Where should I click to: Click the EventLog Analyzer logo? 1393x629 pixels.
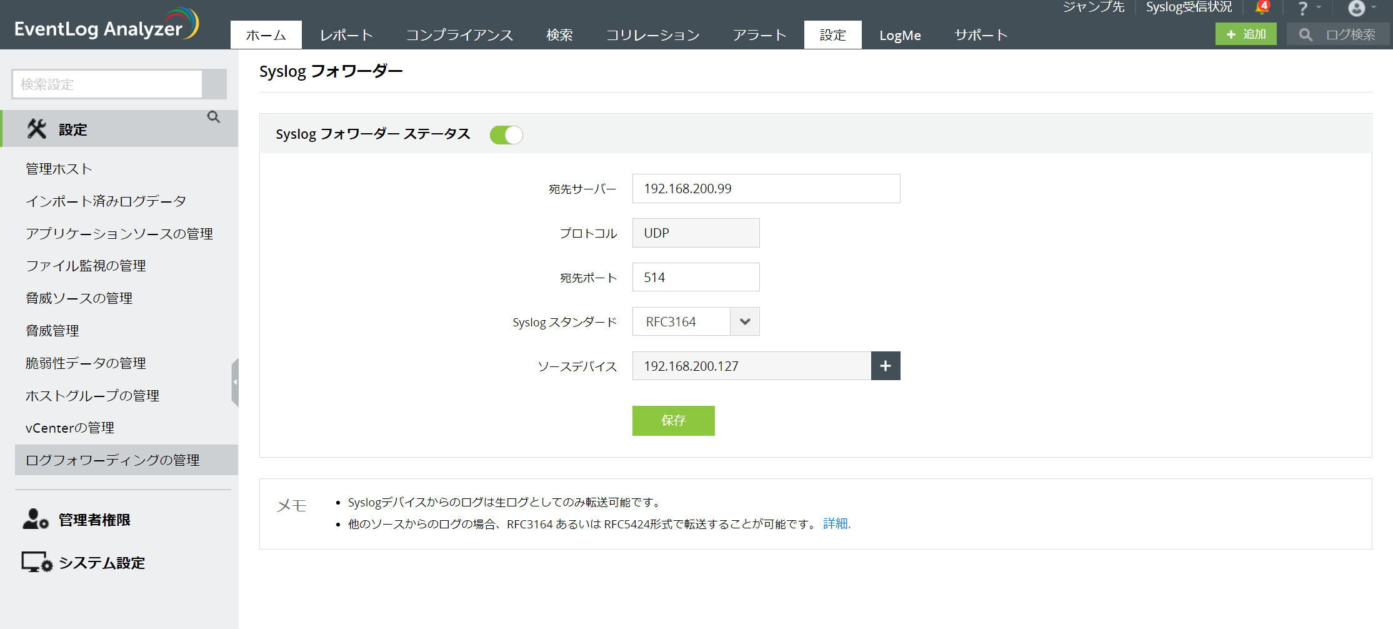(106, 25)
